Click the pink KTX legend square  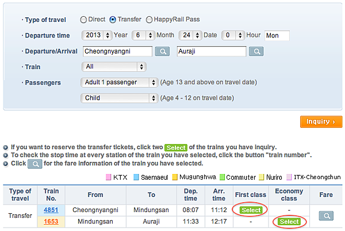(x=108, y=177)
